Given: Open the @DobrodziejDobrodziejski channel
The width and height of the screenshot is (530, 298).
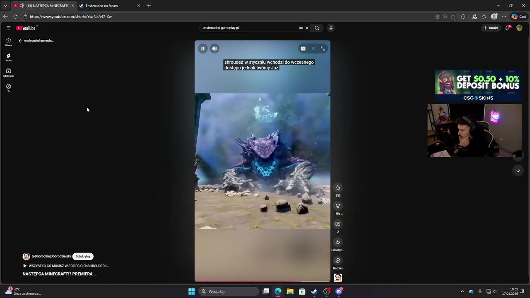Looking at the screenshot, I should point(51,256).
